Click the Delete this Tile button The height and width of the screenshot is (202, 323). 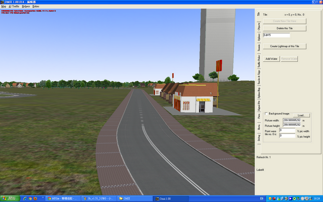click(284, 28)
